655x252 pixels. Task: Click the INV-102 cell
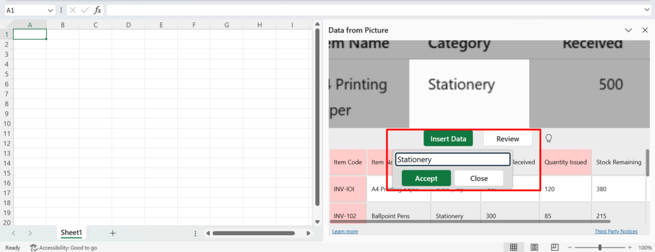(x=348, y=216)
